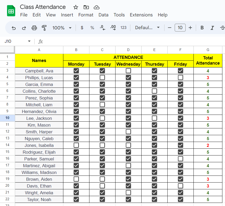The height and width of the screenshot is (206, 225).
Task: Open the Format menu
Action: tap(86, 15)
